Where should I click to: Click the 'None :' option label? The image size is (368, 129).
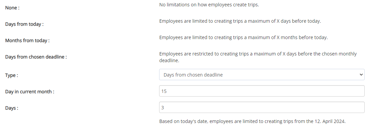click(x=12, y=8)
